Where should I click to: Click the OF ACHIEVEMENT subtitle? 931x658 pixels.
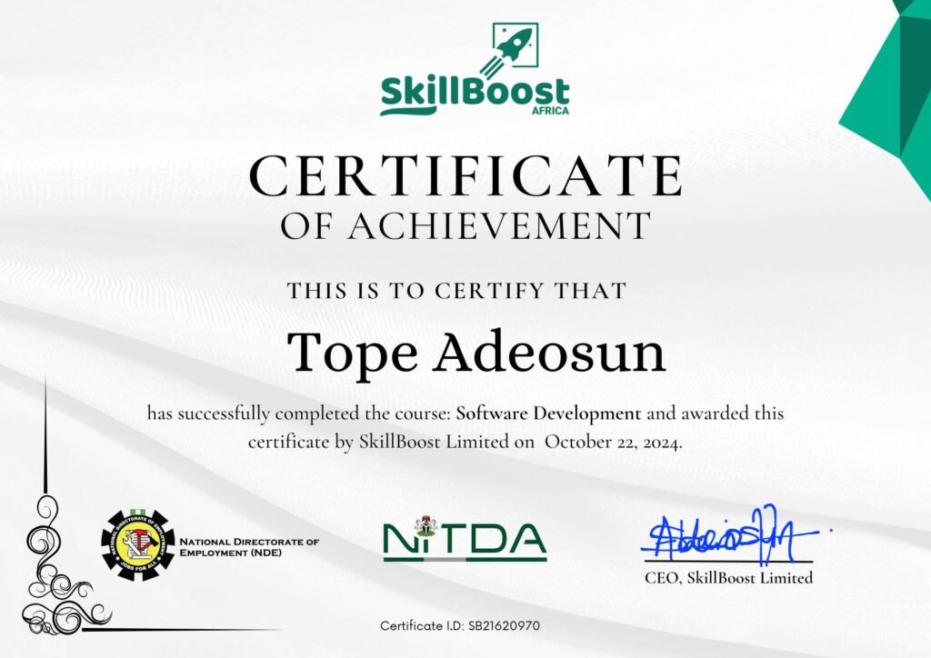click(x=465, y=226)
